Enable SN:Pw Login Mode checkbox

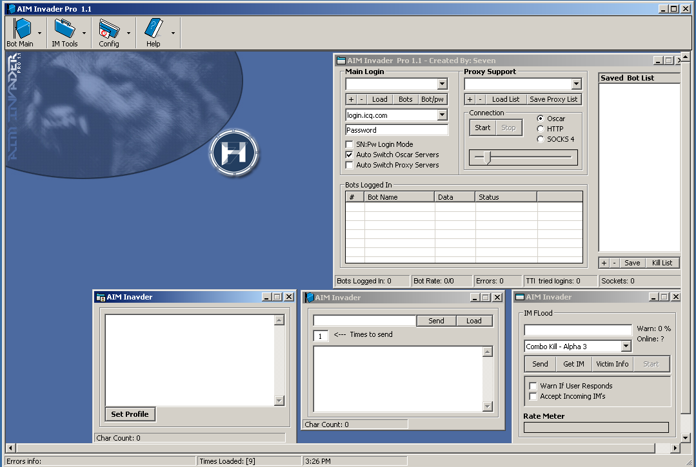click(350, 145)
